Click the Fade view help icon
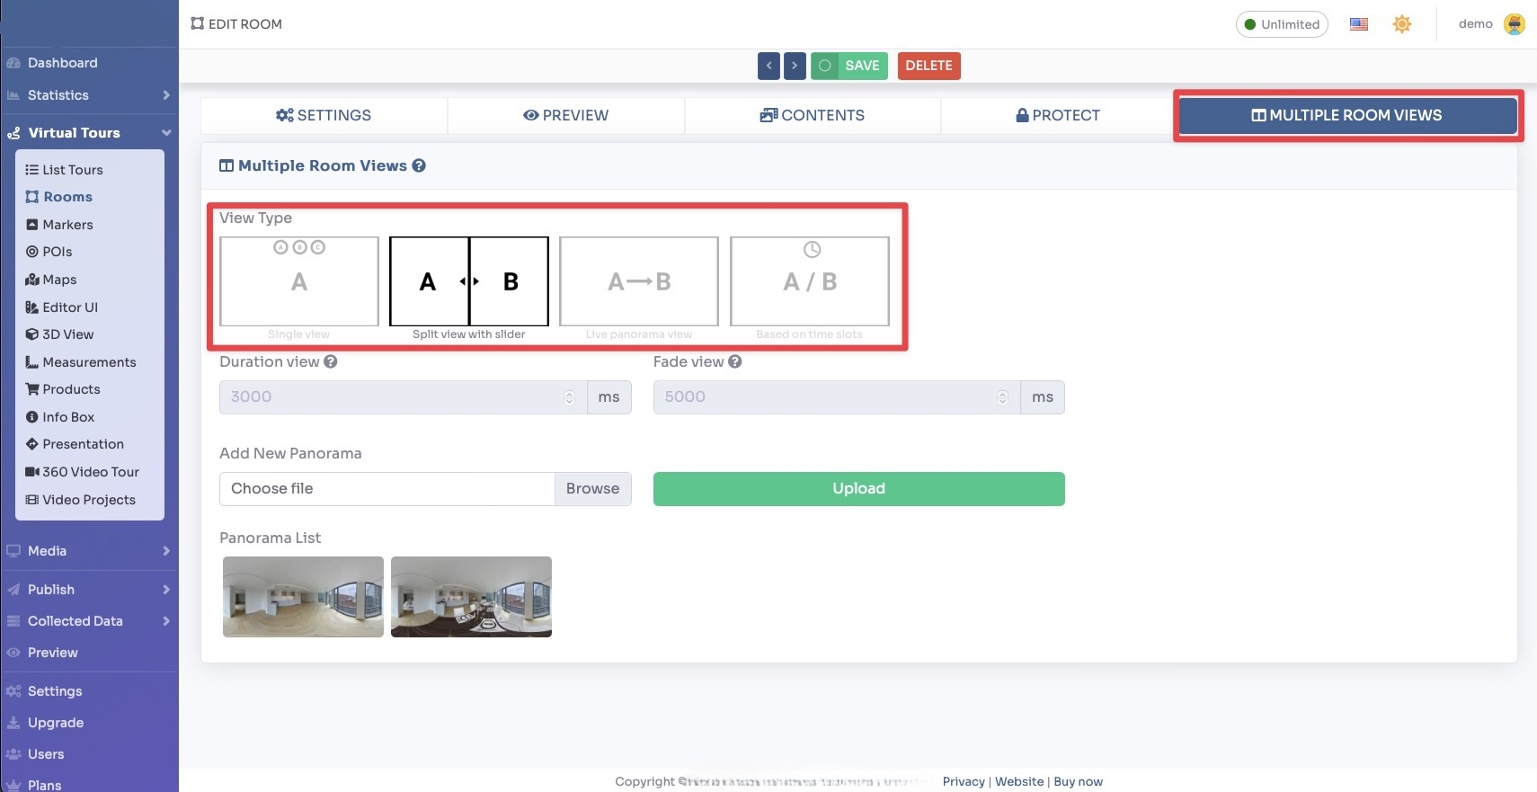 point(735,361)
